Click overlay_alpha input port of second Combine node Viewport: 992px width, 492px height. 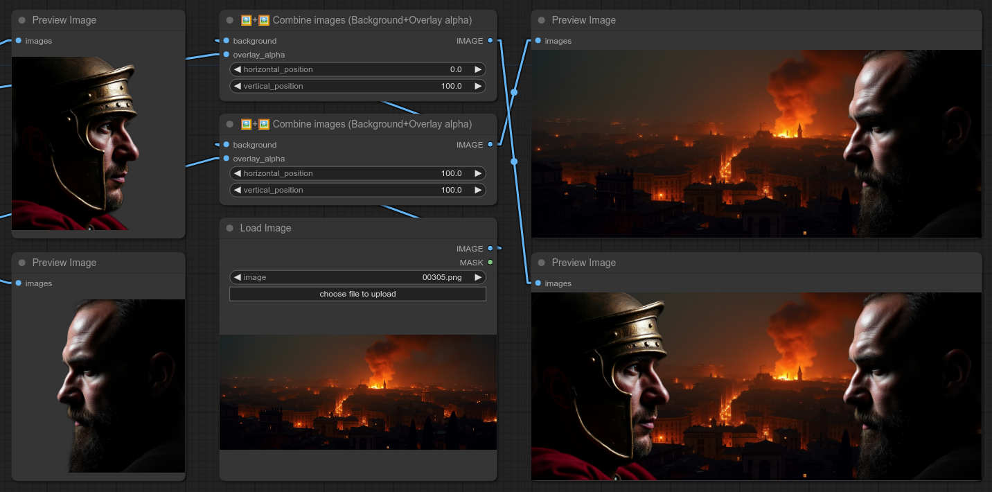[227, 159]
